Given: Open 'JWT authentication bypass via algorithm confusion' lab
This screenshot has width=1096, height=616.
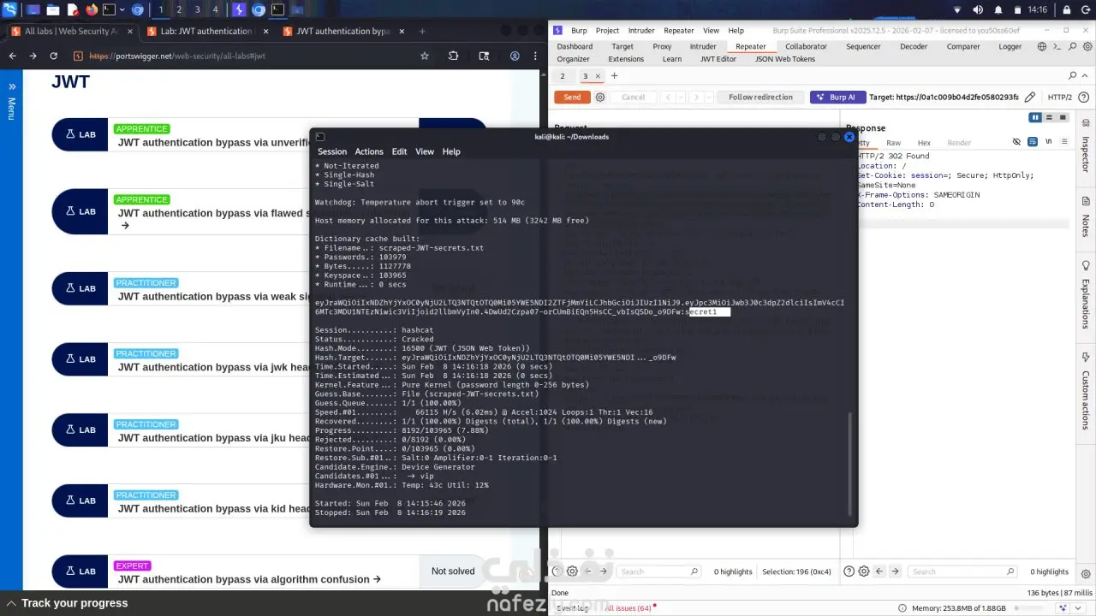Looking at the screenshot, I should point(249,579).
